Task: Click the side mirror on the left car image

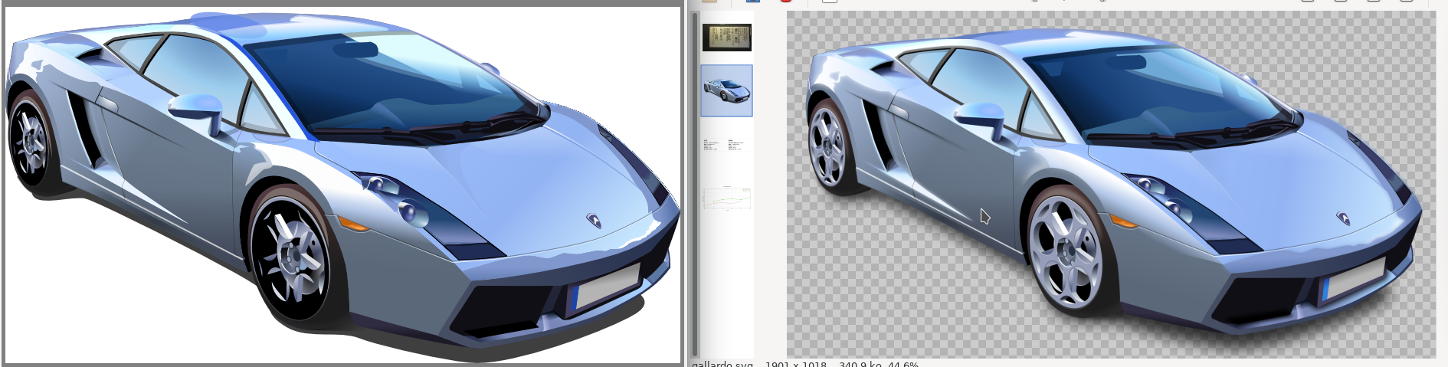Action: (x=195, y=108)
